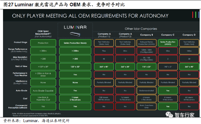201x124 pixels.
Task: Click the '4 Lasers, 4 Receivers' cell
Action: point(168,99)
